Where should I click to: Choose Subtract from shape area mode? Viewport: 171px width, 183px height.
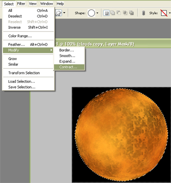(119, 13)
